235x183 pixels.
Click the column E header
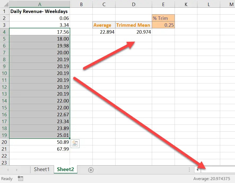(x=163, y=4)
